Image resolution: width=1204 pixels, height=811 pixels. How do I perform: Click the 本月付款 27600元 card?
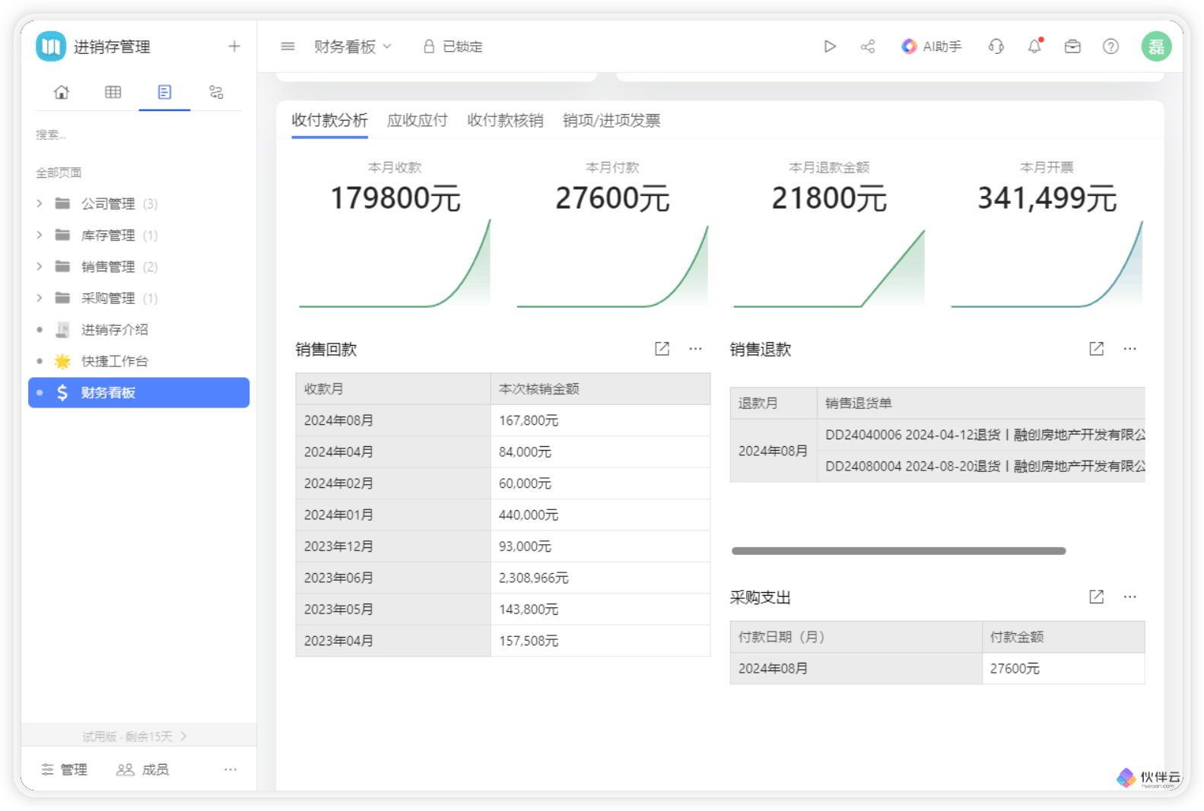click(612, 233)
